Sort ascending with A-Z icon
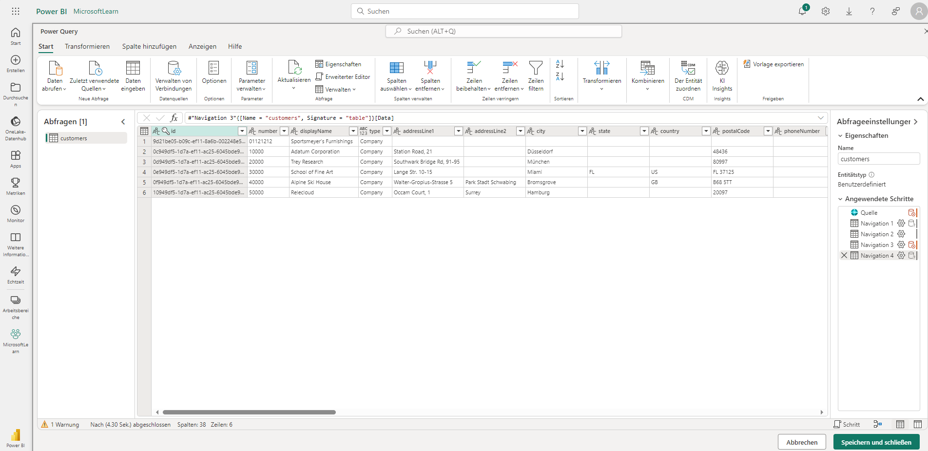The image size is (928, 451). tap(560, 64)
